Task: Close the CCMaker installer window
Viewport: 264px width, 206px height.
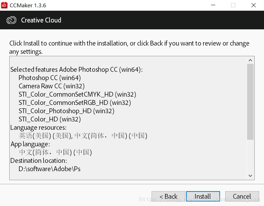Action: point(254,5)
